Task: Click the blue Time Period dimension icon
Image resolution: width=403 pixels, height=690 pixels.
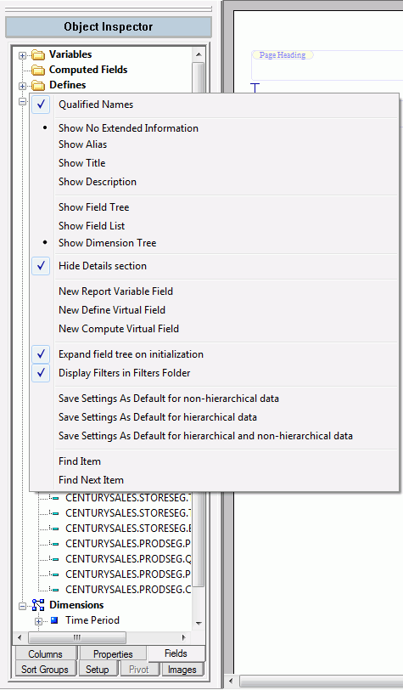Action: [x=54, y=620]
